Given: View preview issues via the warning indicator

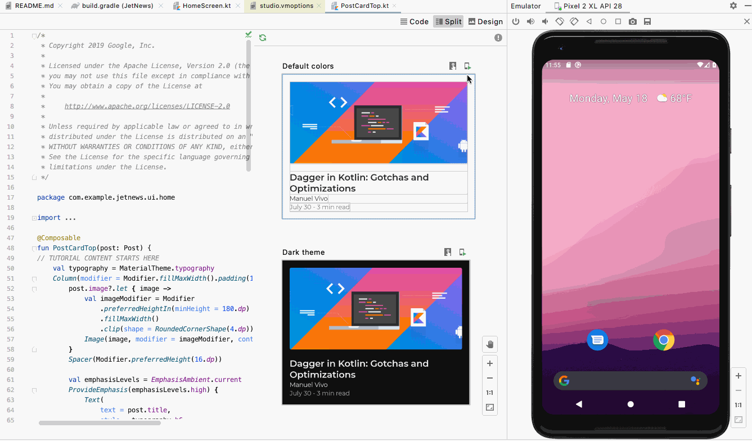Looking at the screenshot, I should click(498, 38).
